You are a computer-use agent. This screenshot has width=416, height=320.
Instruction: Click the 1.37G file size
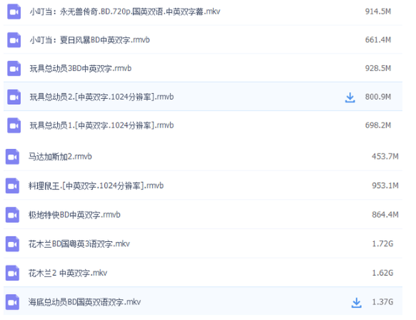[x=383, y=302]
